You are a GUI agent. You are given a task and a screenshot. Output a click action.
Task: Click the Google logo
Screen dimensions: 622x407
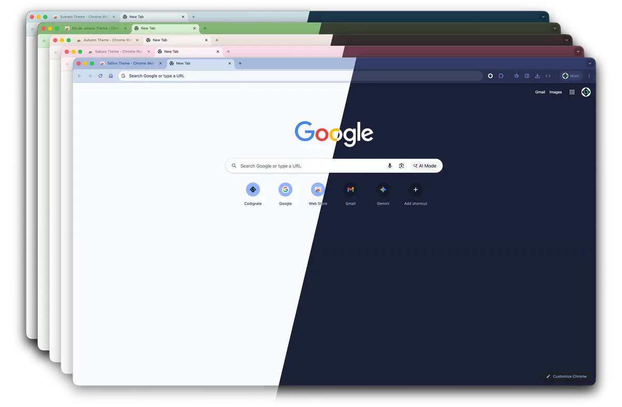(334, 133)
